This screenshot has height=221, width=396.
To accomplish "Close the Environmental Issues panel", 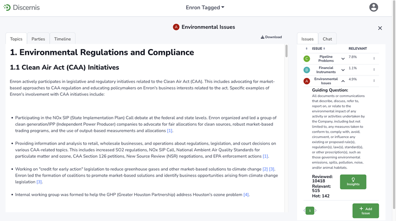I will 380,28.
